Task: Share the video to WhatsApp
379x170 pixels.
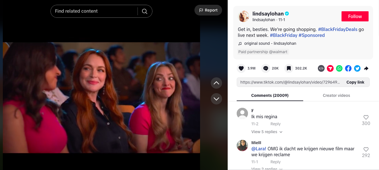Action: pyautogui.click(x=339, y=68)
